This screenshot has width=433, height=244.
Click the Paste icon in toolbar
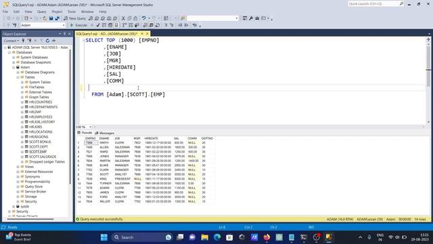click(135, 18)
